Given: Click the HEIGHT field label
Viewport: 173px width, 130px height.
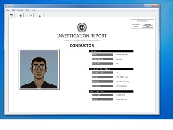Looking at the screenshot, I should (103, 77).
